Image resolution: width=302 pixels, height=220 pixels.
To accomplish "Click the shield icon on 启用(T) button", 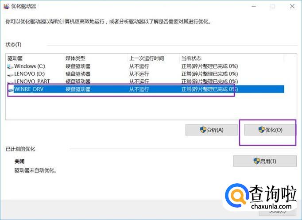I will (x=256, y=161).
